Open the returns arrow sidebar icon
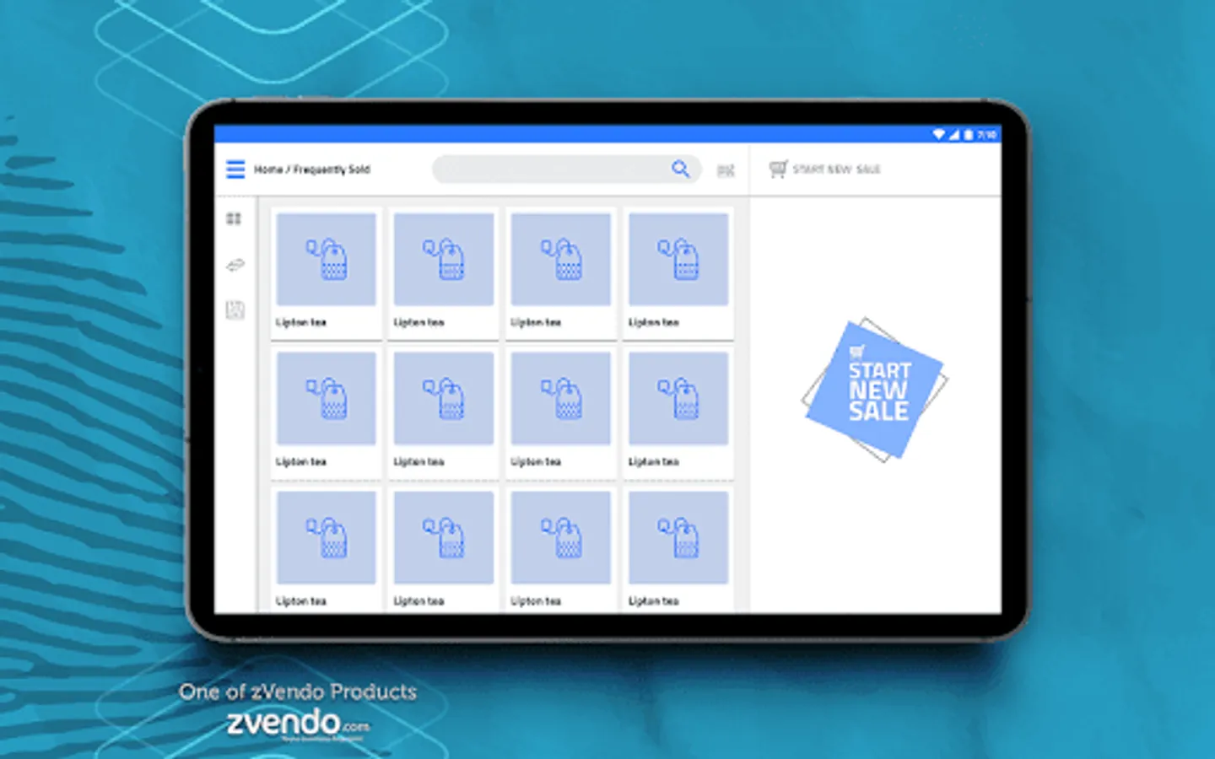This screenshot has width=1215, height=759. [235, 265]
